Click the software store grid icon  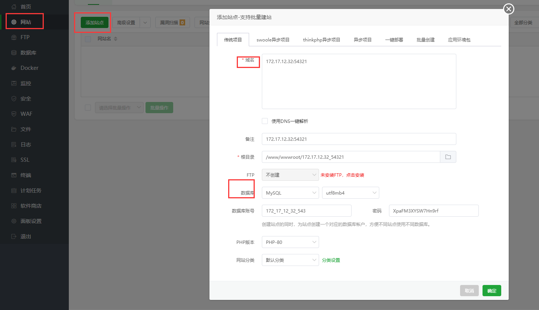coord(14,206)
